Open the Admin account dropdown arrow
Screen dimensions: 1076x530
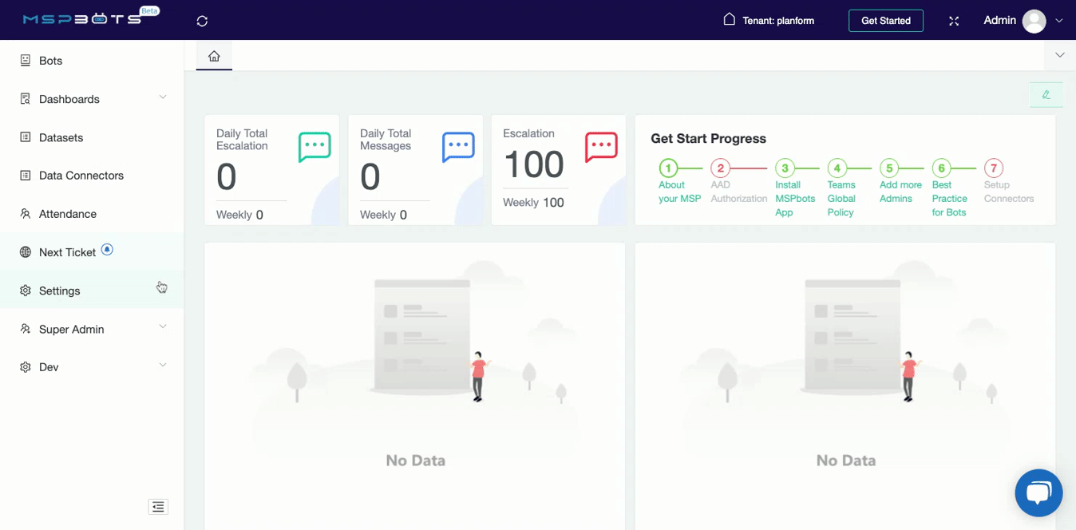click(1060, 21)
